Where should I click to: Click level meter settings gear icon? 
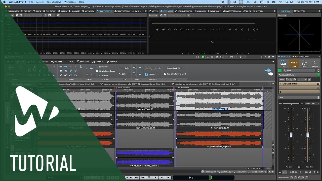pyautogui.click(x=161, y=15)
